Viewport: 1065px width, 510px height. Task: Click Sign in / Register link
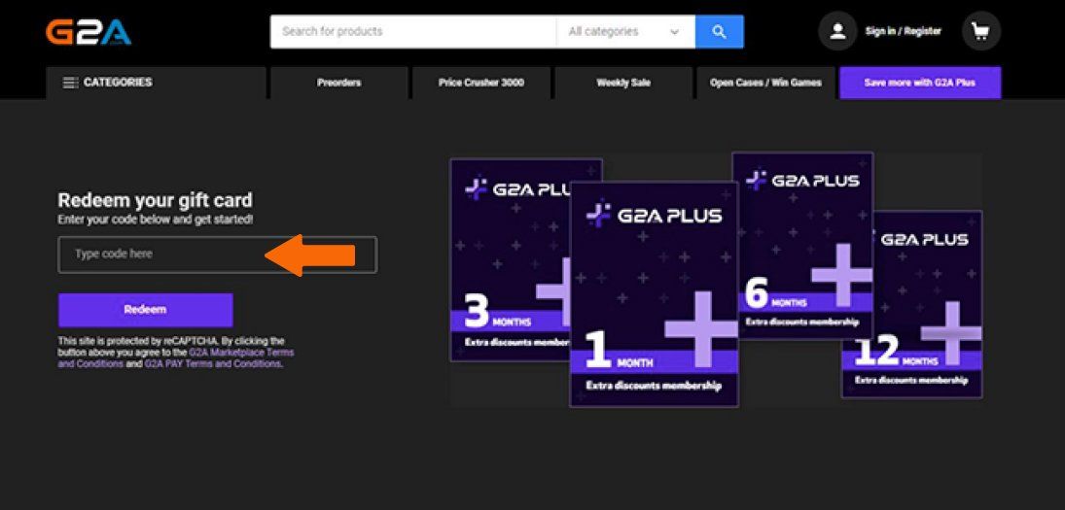point(903,31)
